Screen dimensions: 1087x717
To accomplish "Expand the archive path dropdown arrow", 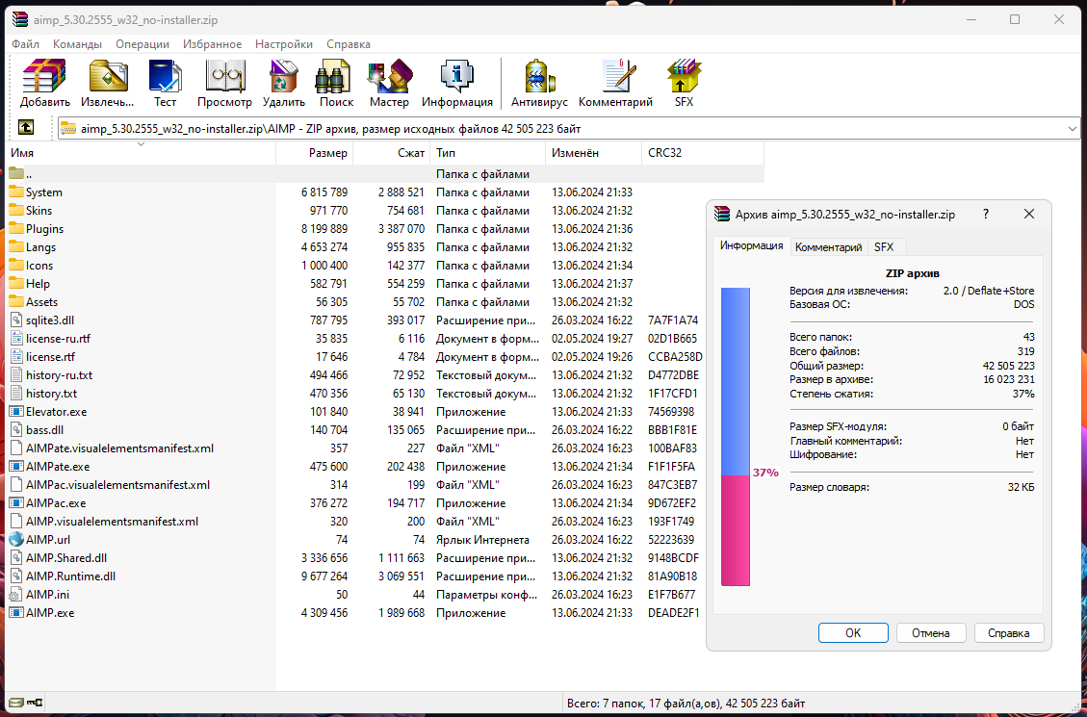I will tap(1073, 128).
